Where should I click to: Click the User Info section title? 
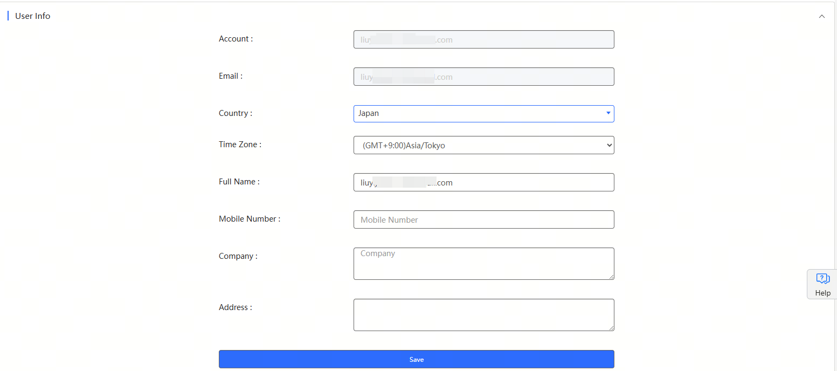tap(32, 16)
